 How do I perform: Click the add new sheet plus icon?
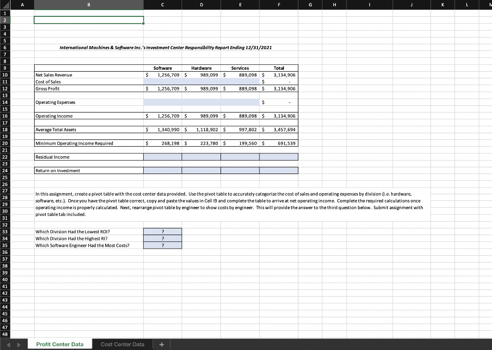pyautogui.click(x=161, y=344)
